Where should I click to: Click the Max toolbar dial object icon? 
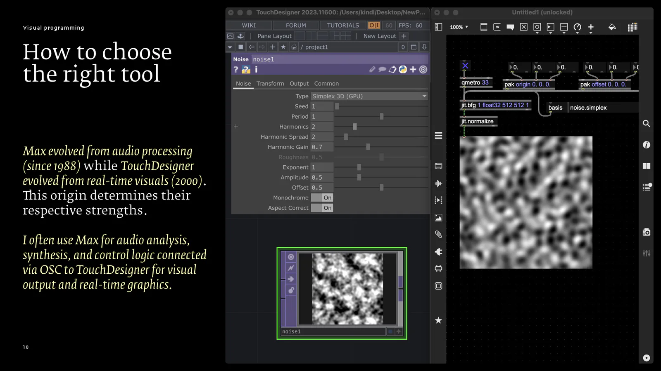point(578,27)
